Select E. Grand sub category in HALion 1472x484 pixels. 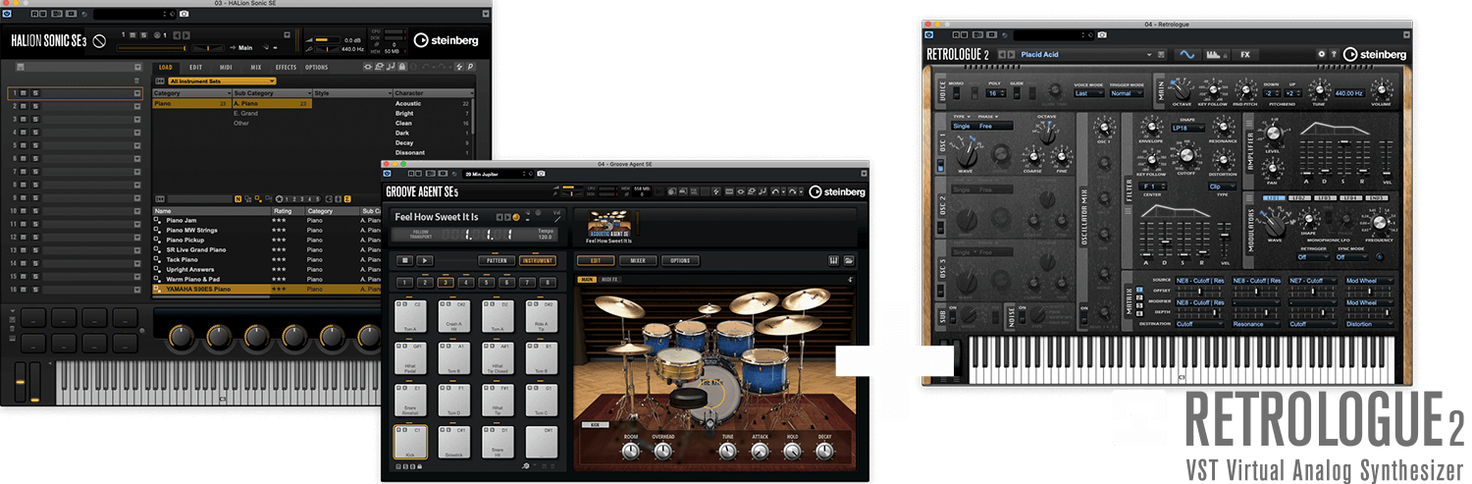click(x=245, y=113)
